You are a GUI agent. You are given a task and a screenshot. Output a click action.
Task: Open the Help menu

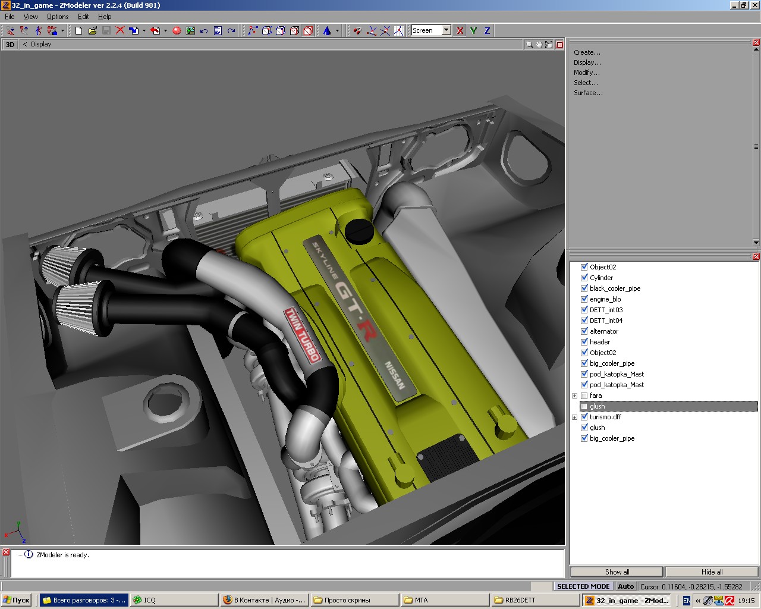point(105,17)
